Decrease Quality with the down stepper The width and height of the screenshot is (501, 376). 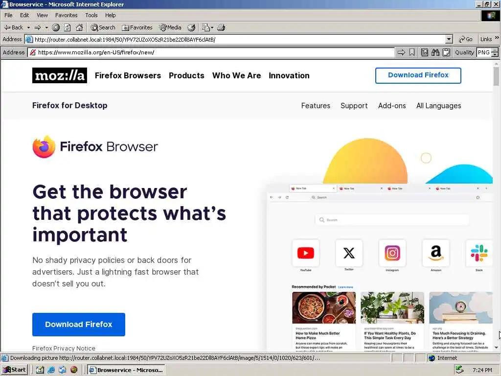(495, 55)
